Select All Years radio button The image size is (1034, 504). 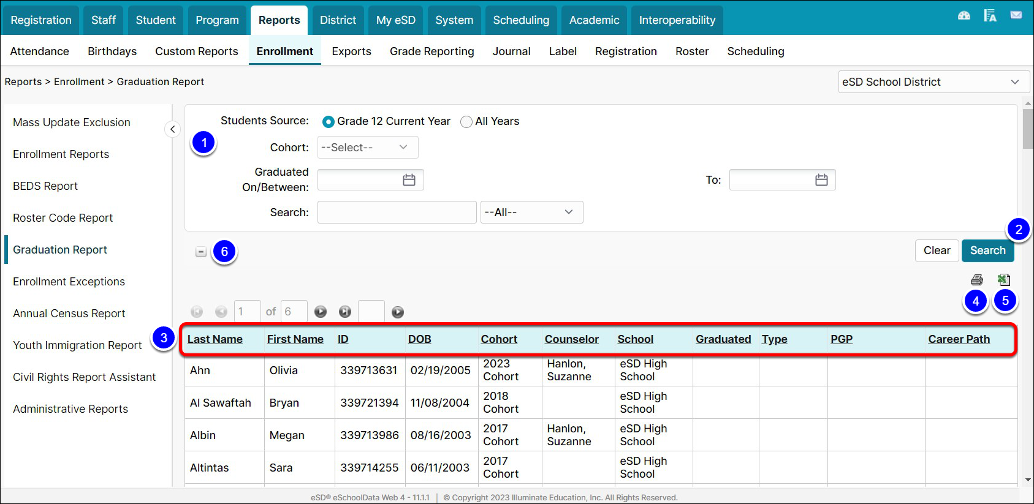tap(466, 122)
